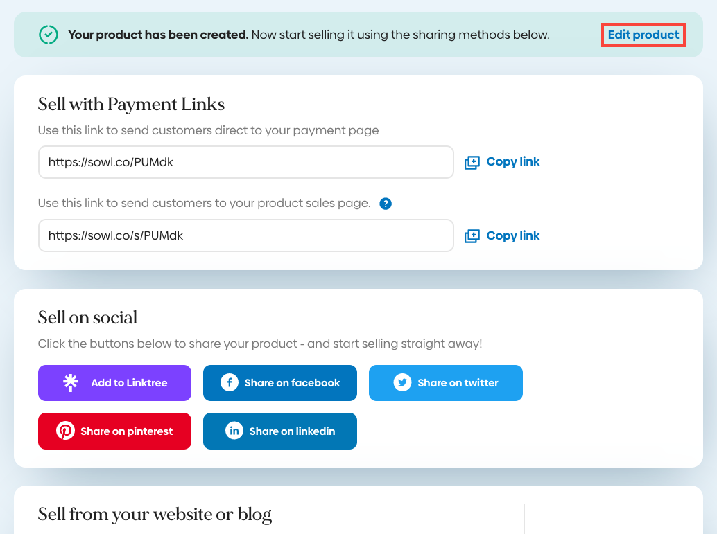Click the LinkedIn logo icon
Viewport: 717px width, 534px height.
[234, 431]
